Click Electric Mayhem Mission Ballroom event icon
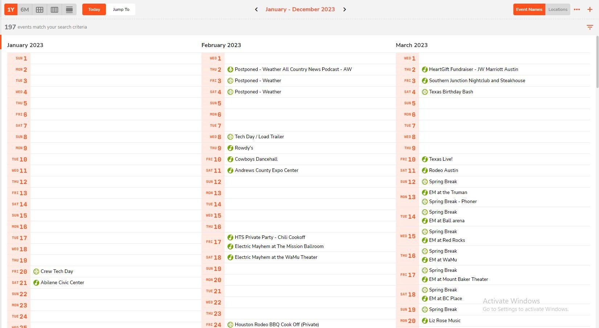 point(230,247)
